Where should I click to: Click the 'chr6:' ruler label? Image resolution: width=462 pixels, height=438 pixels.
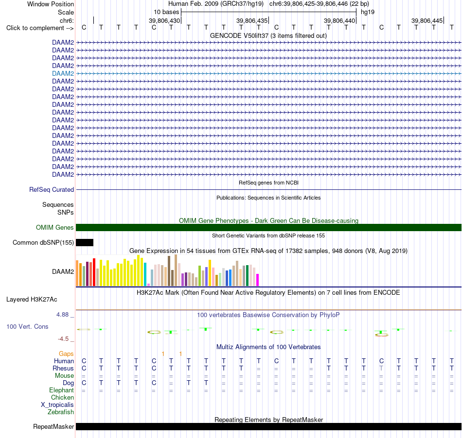tap(67, 20)
